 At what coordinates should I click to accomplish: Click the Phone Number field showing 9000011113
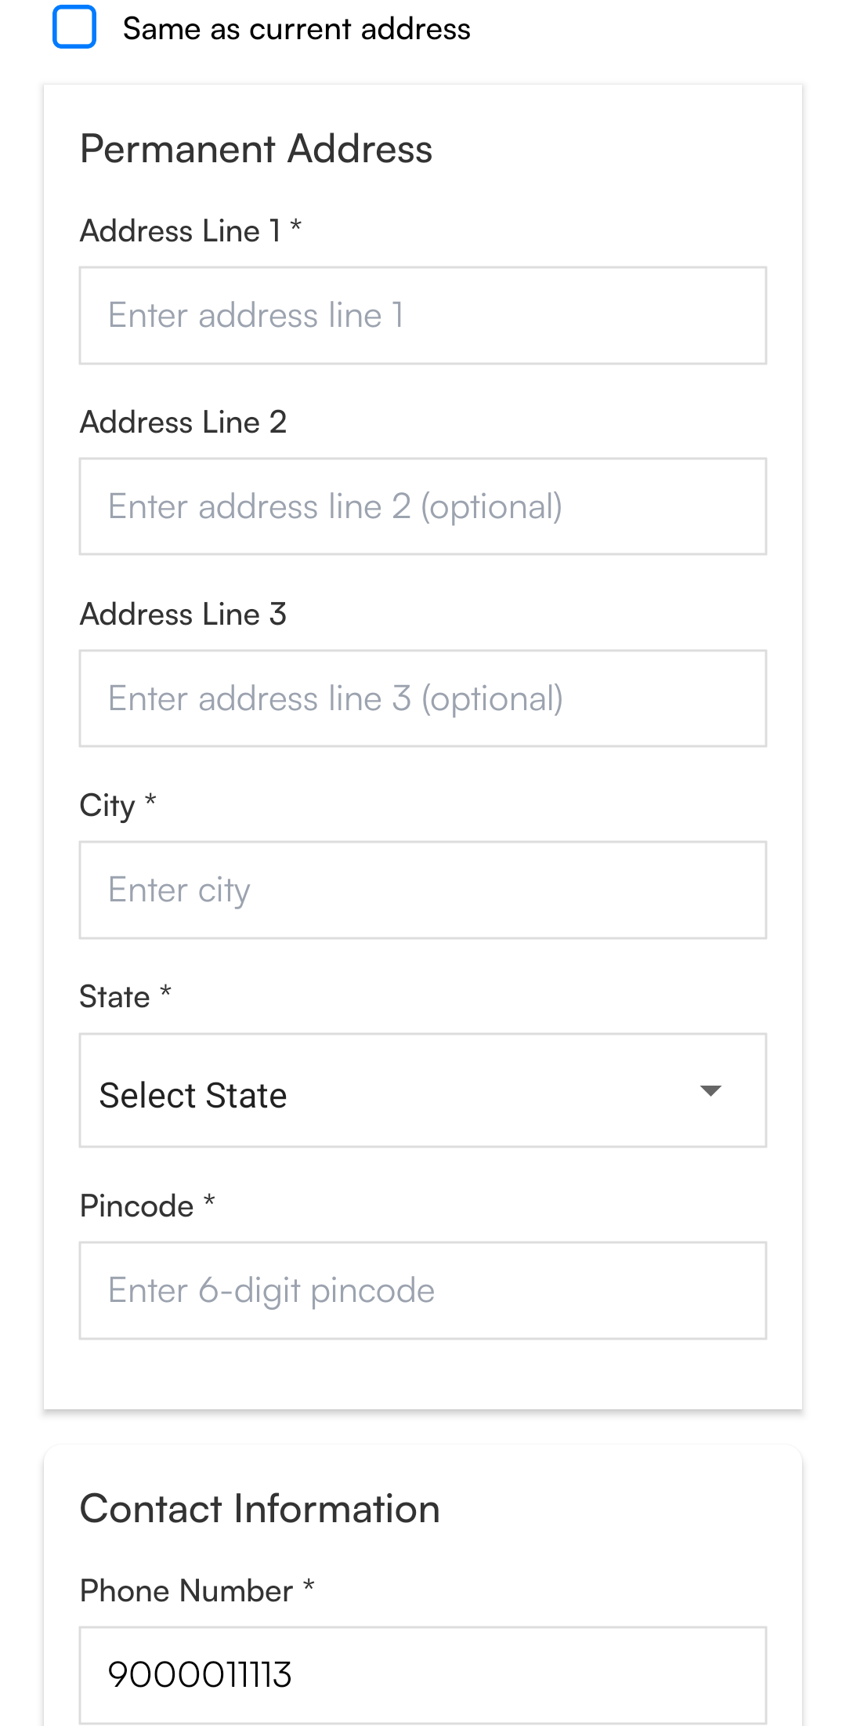pyautogui.click(x=423, y=1675)
